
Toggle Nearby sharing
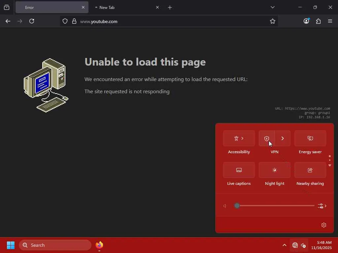click(310, 170)
